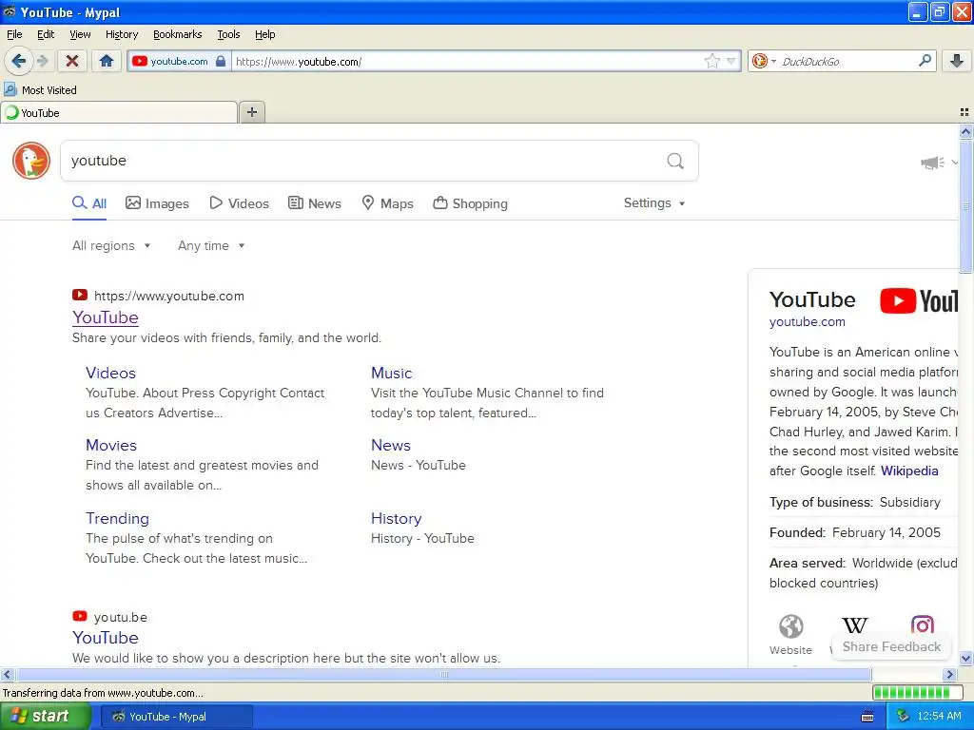The image size is (974, 730).
Task: Select the YouTube browser tab
Action: (x=119, y=113)
